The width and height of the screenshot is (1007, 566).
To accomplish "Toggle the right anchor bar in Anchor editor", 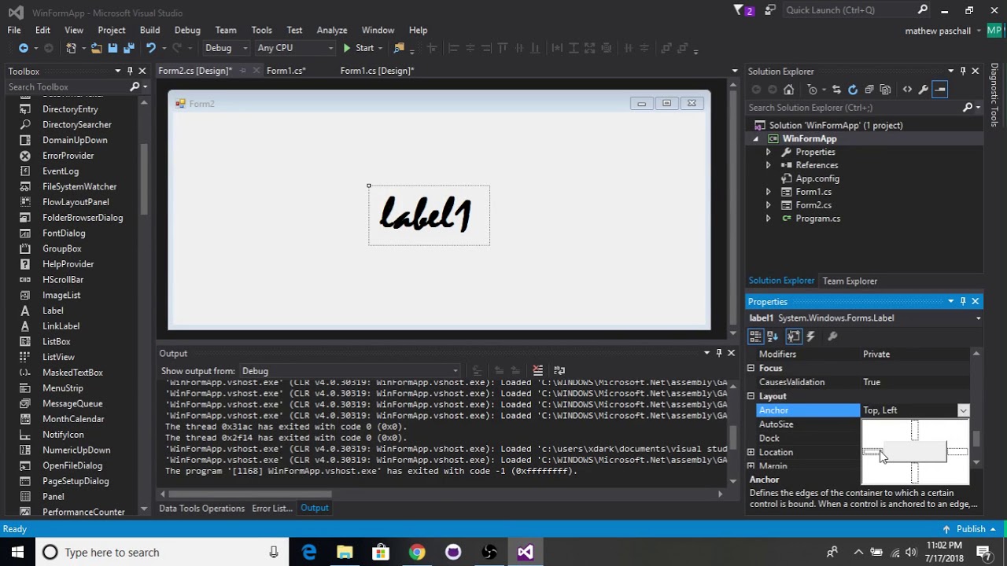I will click(x=957, y=451).
